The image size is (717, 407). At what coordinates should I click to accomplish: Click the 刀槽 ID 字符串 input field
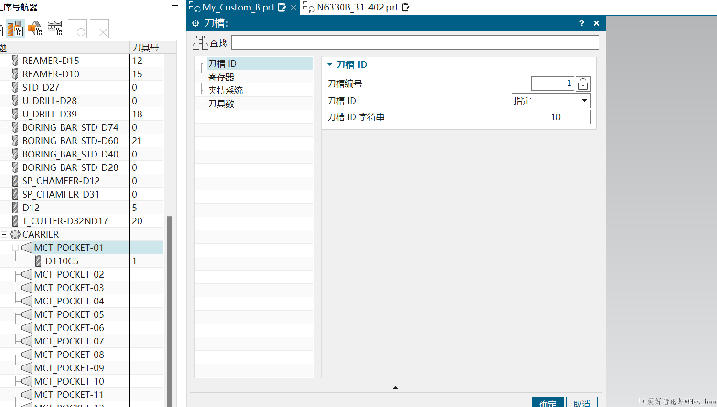(x=569, y=117)
